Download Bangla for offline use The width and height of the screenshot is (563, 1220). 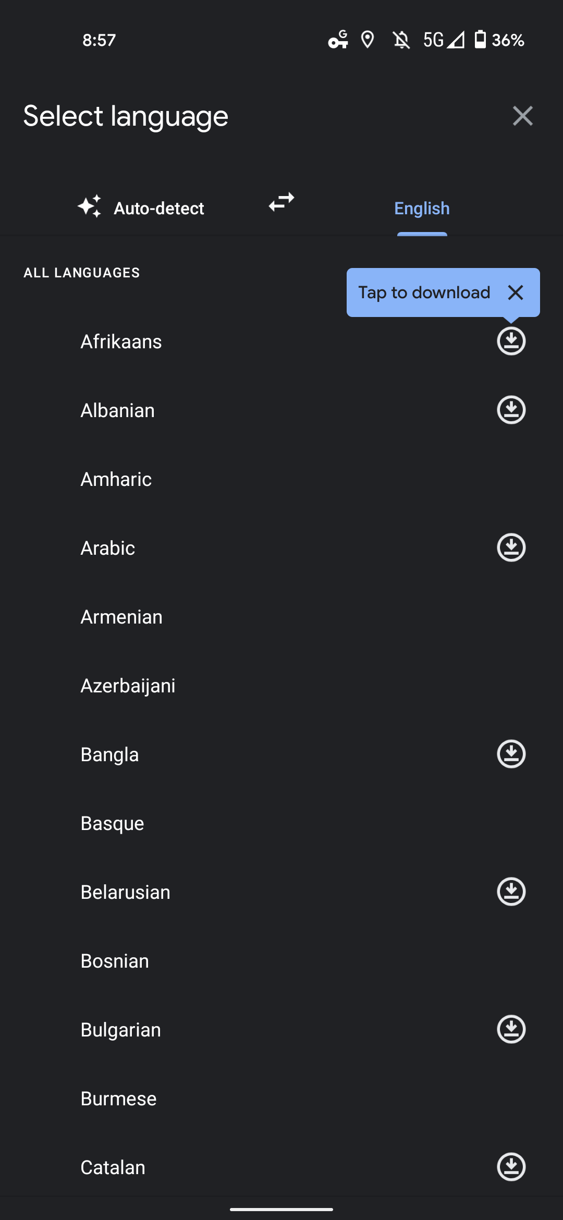(511, 754)
